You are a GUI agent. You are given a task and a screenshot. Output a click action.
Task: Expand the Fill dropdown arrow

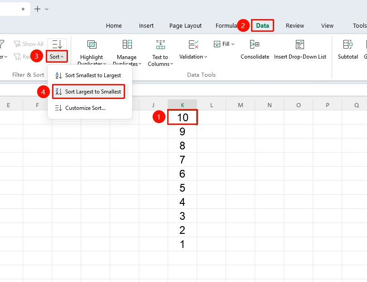click(233, 44)
